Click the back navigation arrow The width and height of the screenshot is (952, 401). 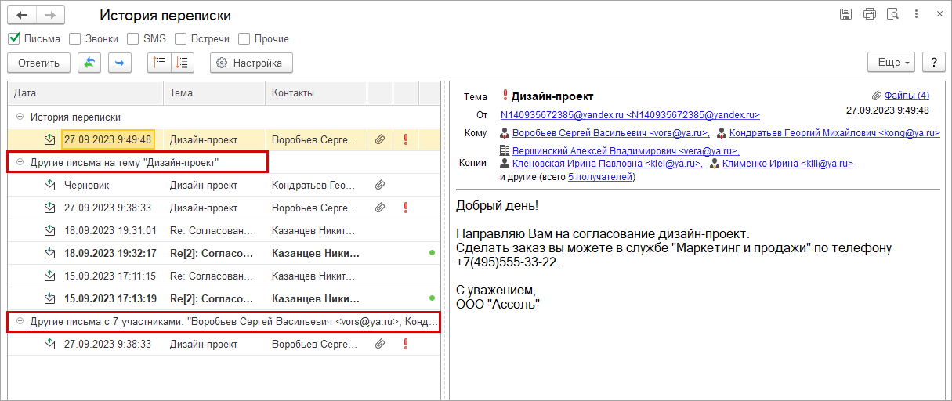pyautogui.click(x=22, y=15)
